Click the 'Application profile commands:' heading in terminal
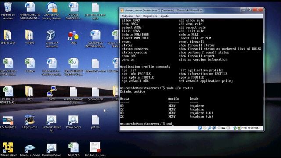 146,67
